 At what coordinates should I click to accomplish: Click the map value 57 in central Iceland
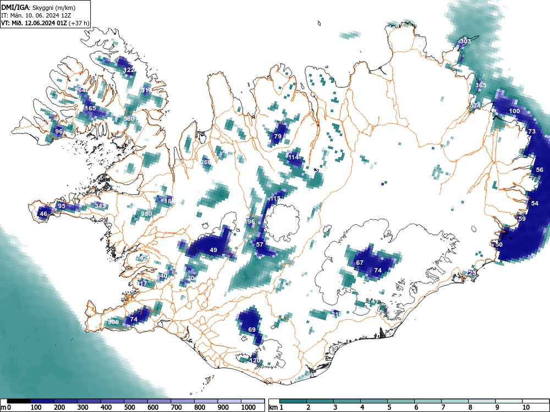click(x=260, y=244)
